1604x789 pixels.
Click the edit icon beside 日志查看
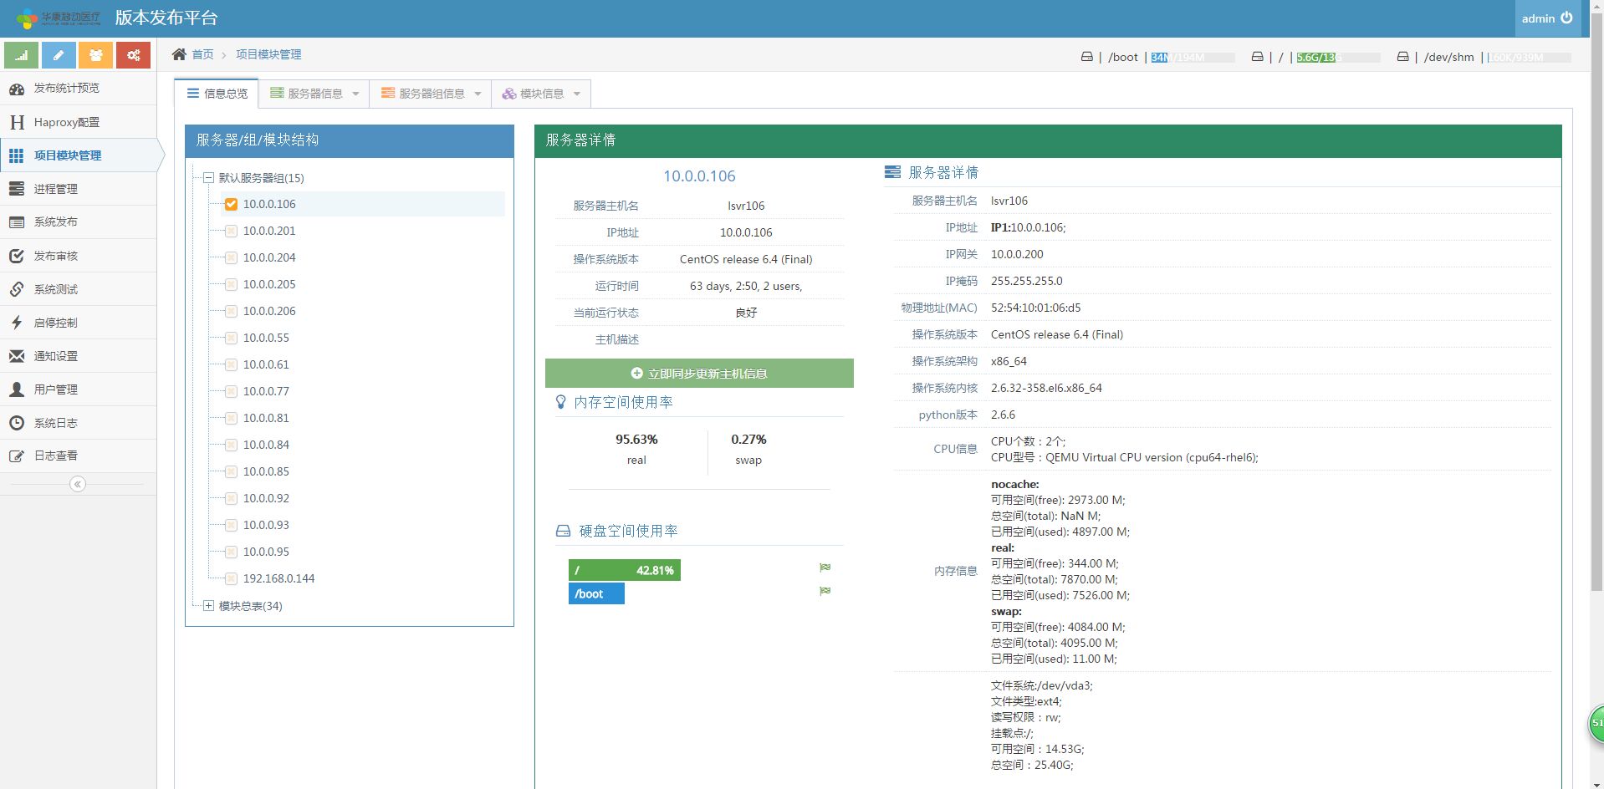(x=17, y=456)
